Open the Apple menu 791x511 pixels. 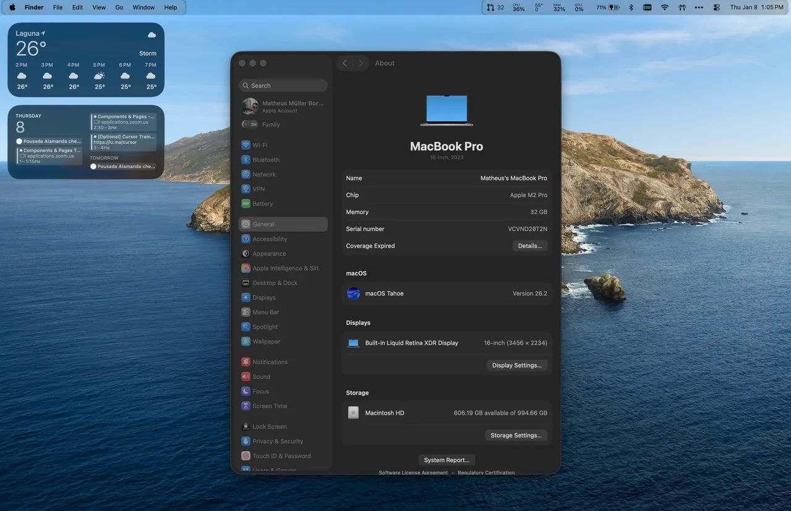12,7
